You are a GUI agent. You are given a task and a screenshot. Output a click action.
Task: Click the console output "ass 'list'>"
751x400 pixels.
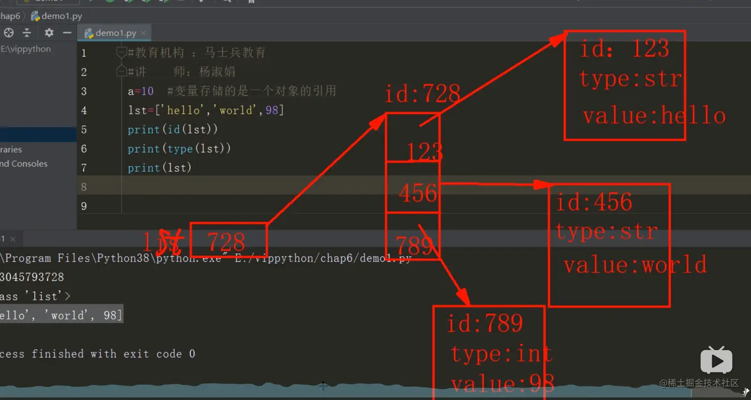pyautogui.click(x=35, y=297)
